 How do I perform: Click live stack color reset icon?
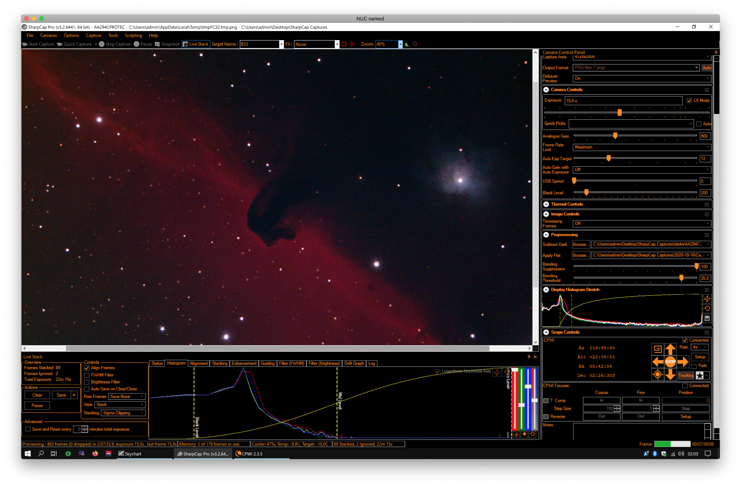point(533,435)
